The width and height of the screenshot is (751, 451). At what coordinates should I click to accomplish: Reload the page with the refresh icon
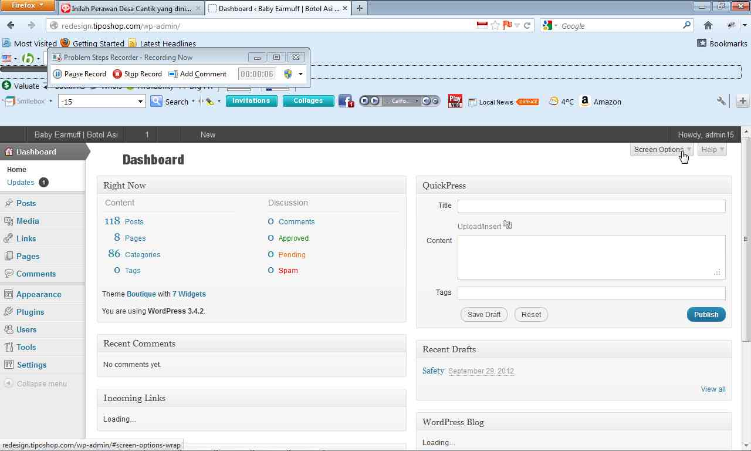click(527, 25)
